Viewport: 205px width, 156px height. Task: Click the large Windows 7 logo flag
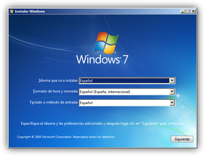tap(106, 43)
